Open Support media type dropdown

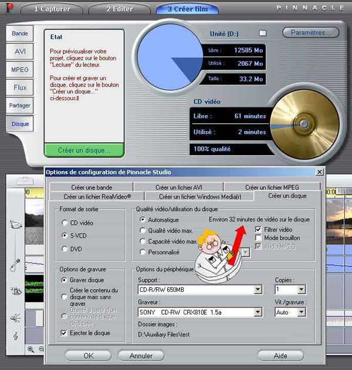258,290
